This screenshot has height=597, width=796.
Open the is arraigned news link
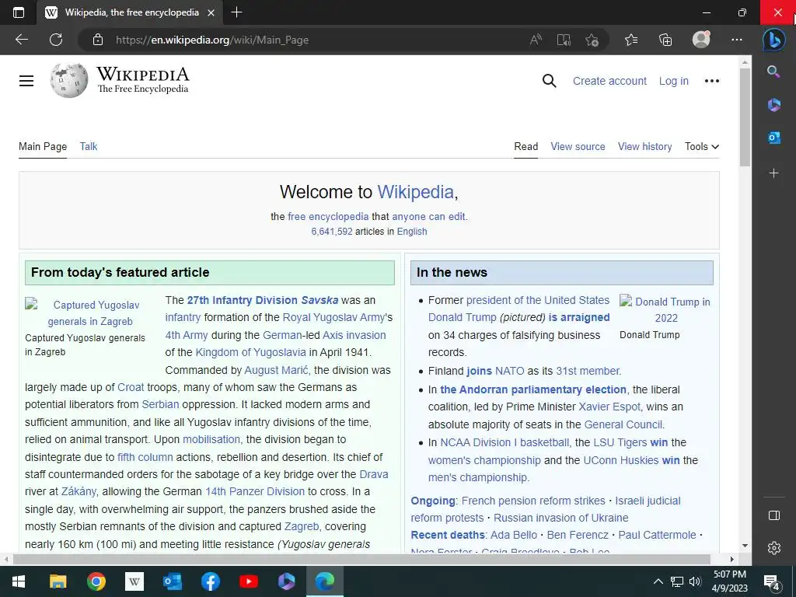pyautogui.click(x=578, y=317)
